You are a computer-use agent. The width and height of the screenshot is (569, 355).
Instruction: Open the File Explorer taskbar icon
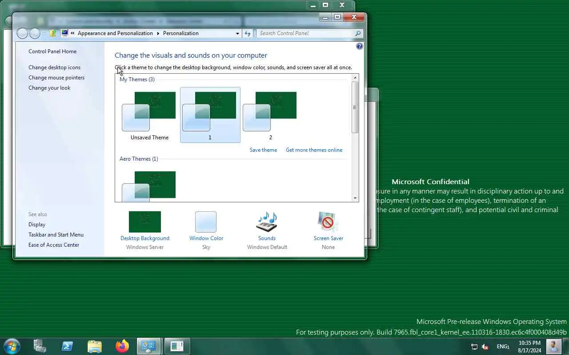[95, 346]
